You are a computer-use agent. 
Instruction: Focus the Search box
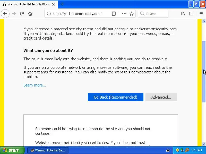pos(153,14)
